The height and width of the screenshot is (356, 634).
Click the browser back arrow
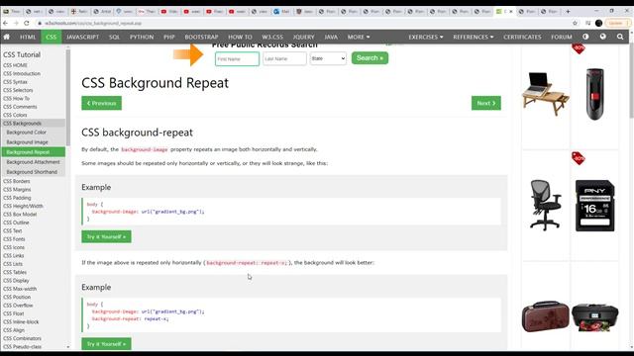5,24
